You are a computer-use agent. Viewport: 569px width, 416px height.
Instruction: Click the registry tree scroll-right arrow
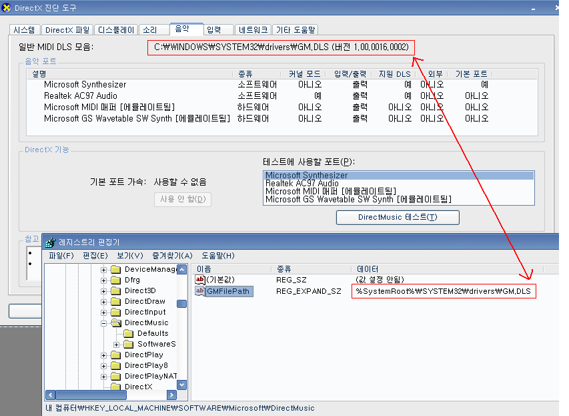(171, 395)
